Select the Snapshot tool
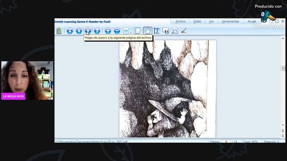 click(166, 31)
